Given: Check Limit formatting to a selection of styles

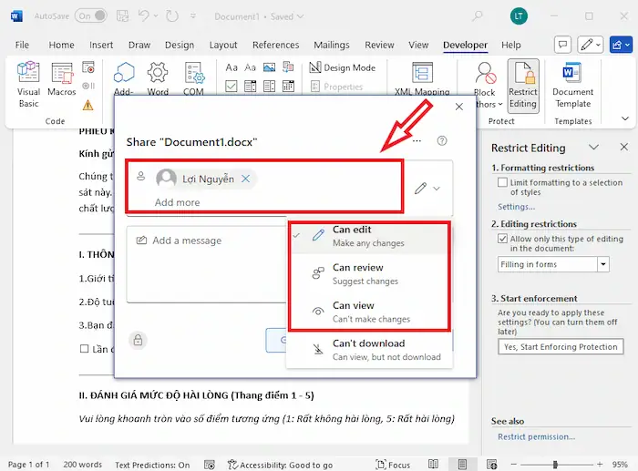Looking at the screenshot, I should tap(502, 183).
